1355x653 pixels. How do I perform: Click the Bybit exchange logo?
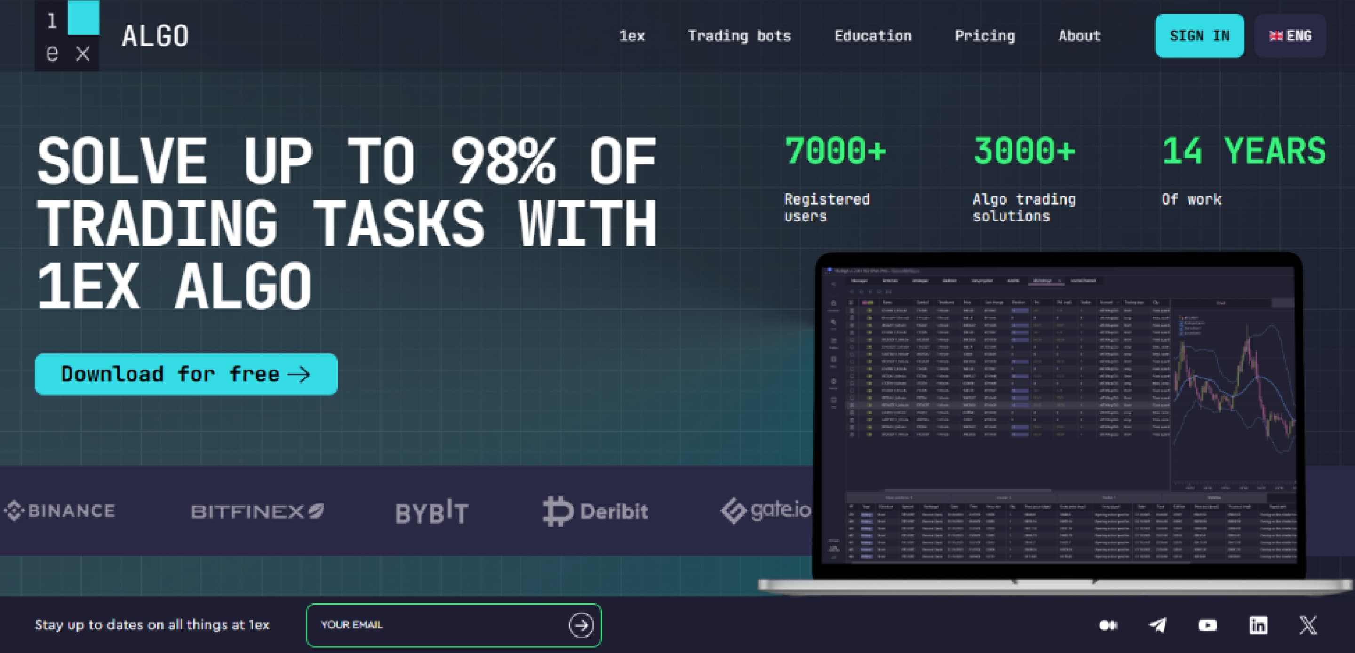tap(432, 512)
